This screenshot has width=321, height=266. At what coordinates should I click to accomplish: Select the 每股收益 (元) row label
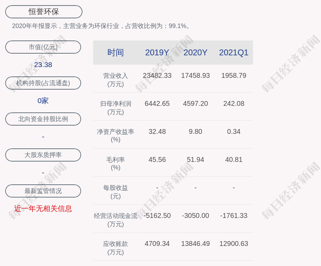[x=116, y=192]
